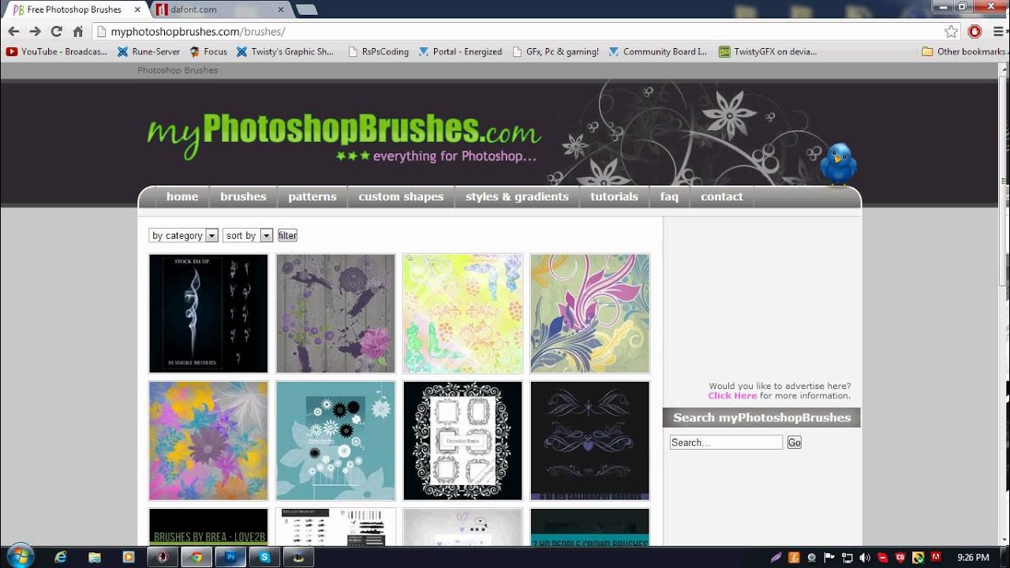Click the purple feather tray icon

[x=776, y=558]
